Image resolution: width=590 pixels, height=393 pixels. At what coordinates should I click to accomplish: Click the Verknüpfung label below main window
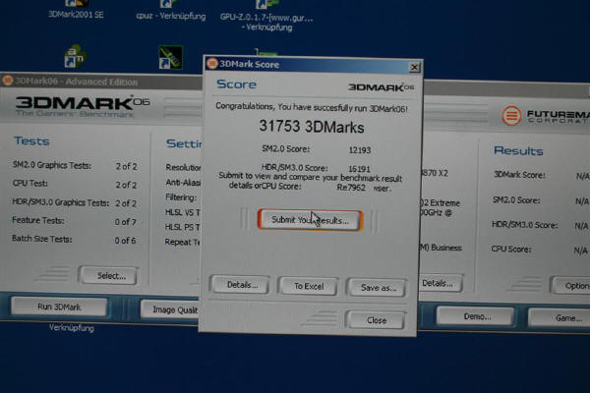tap(72, 328)
